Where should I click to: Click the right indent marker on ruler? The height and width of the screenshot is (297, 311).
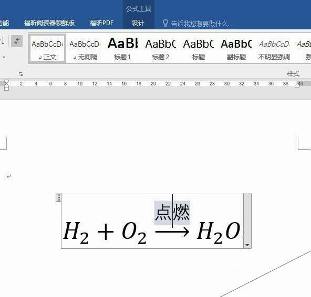[x=297, y=85]
